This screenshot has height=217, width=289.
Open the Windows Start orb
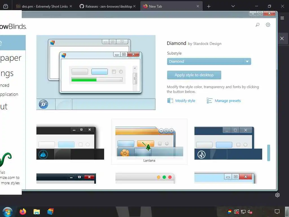tap(8, 212)
